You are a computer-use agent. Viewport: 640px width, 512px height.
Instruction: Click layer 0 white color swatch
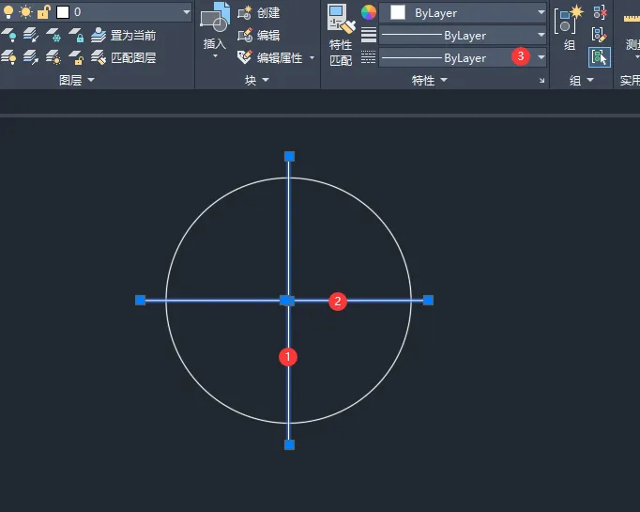(x=63, y=12)
